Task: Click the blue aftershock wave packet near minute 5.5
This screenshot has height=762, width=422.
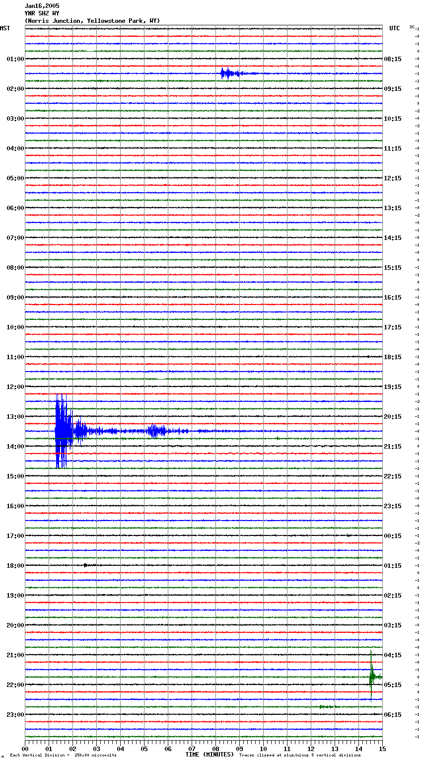Action: pos(158,431)
